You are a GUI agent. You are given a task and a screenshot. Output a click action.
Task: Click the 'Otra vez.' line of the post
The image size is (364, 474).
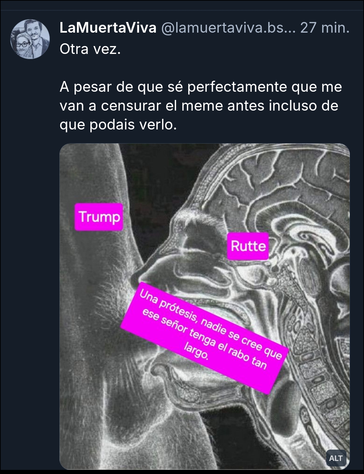click(90, 49)
